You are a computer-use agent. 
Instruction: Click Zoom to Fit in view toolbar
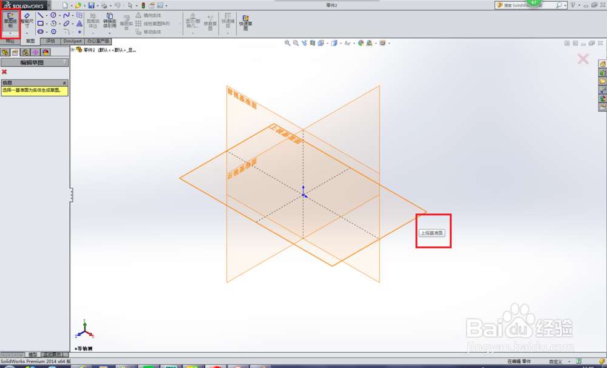[x=287, y=43]
